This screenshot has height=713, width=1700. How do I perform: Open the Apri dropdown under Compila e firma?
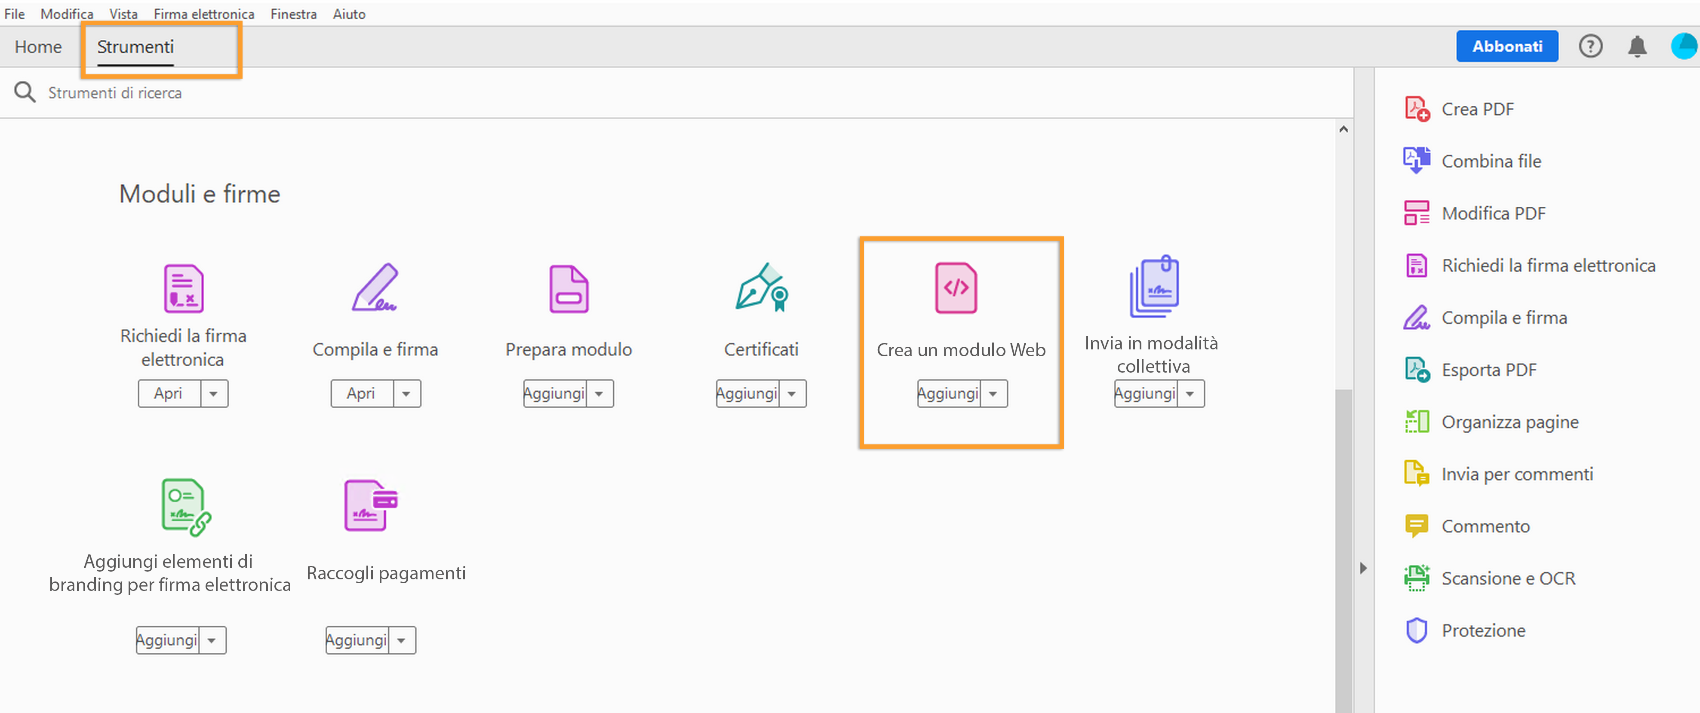405,393
